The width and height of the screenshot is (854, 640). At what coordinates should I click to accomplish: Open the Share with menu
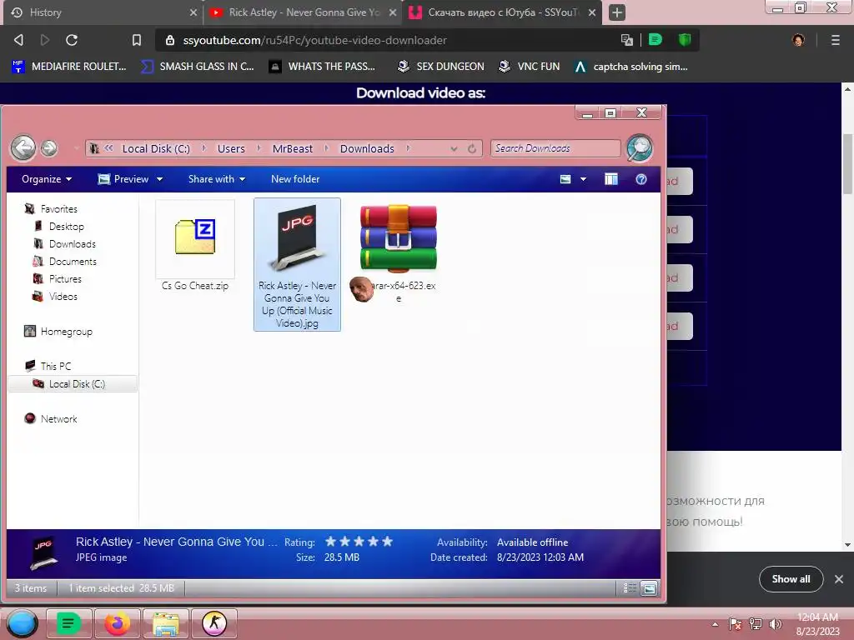click(217, 179)
